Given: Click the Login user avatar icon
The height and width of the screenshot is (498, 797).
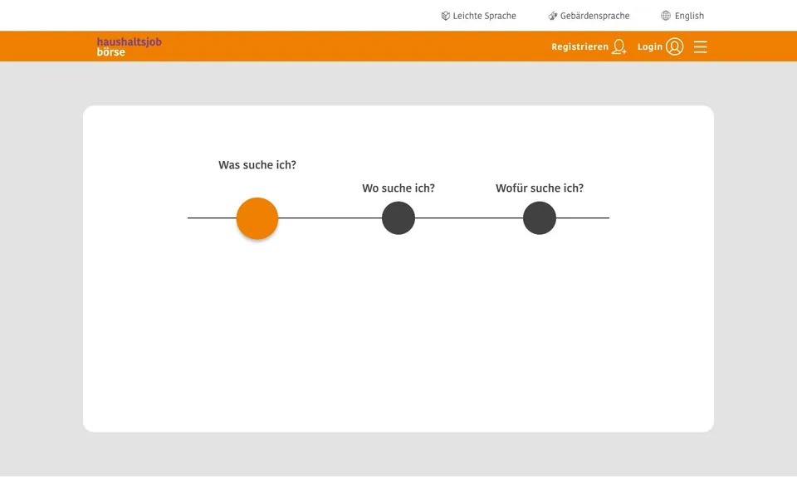Looking at the screenshot, I should pyautogui.click(x=674, y=46).
